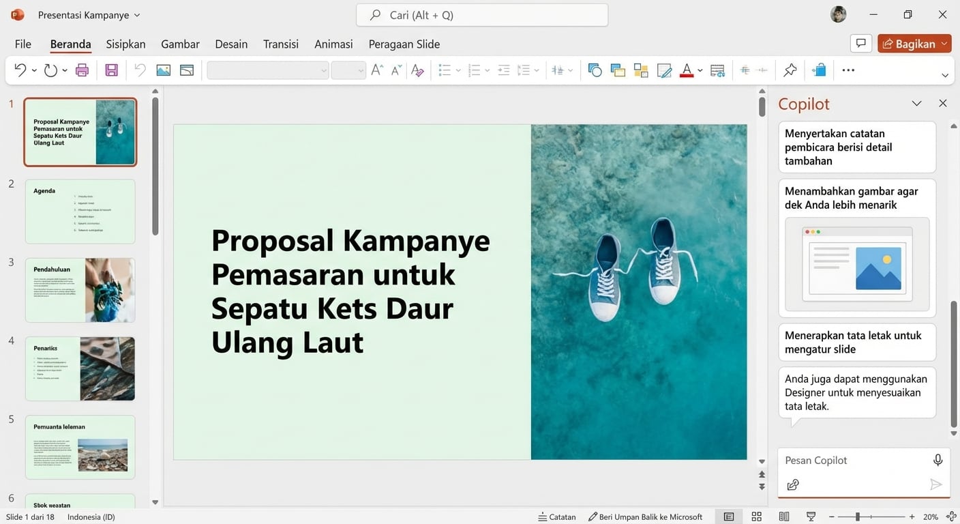Switch to Slide Sorter view
The width and height of the screenshot is (960, 524).
(757, 516)
